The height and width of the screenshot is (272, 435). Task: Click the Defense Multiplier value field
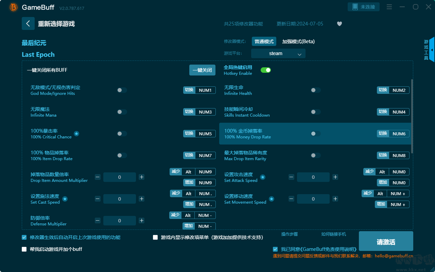point(120,221)
